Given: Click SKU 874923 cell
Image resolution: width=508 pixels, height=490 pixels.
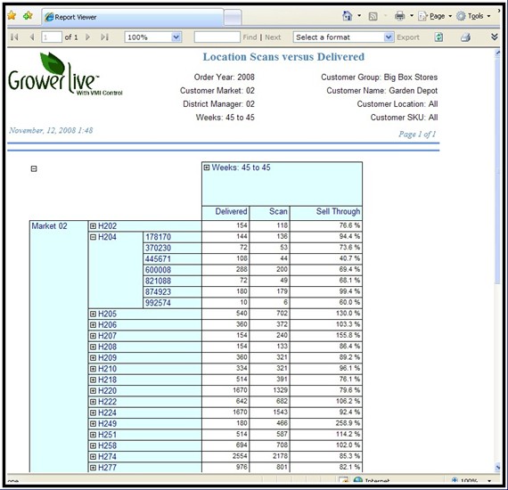Looking at the screenshot, I should click(172, 292).
